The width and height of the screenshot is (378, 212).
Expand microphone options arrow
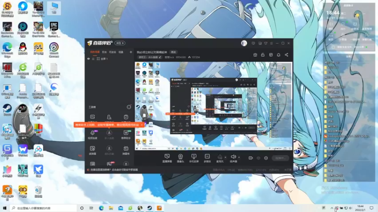click(225, 157)
